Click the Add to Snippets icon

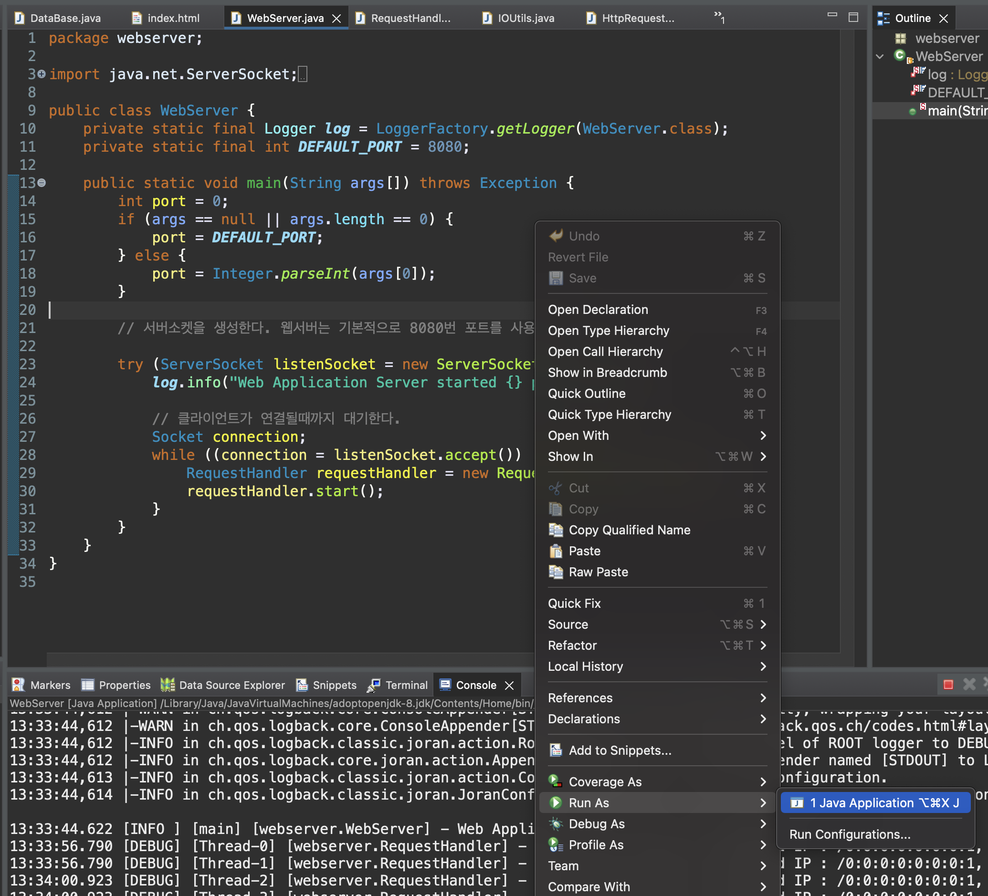pos(556,750)
